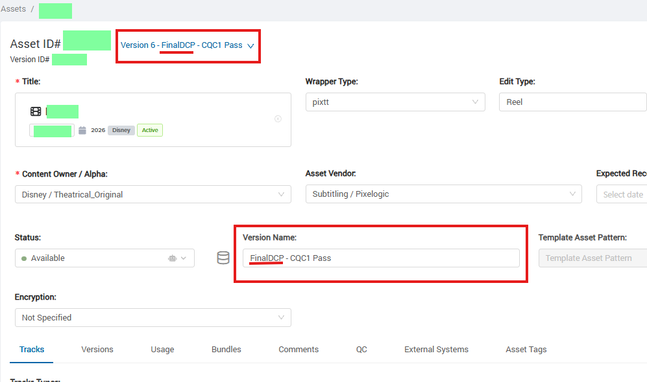Open the Status dropdown showing Available
The height and width of the screenshot is (382, 647).
pyautogui.click(x=105, y=258)
